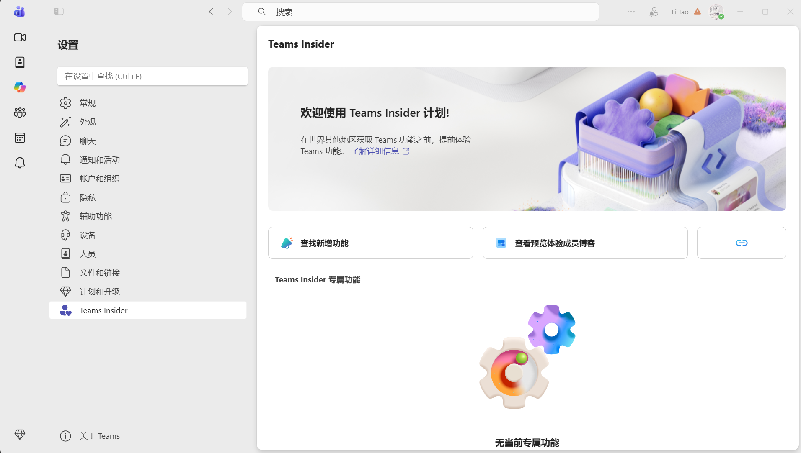Open 隐私 privacy settings
The image size is (801, 453).
click(148, 197)
